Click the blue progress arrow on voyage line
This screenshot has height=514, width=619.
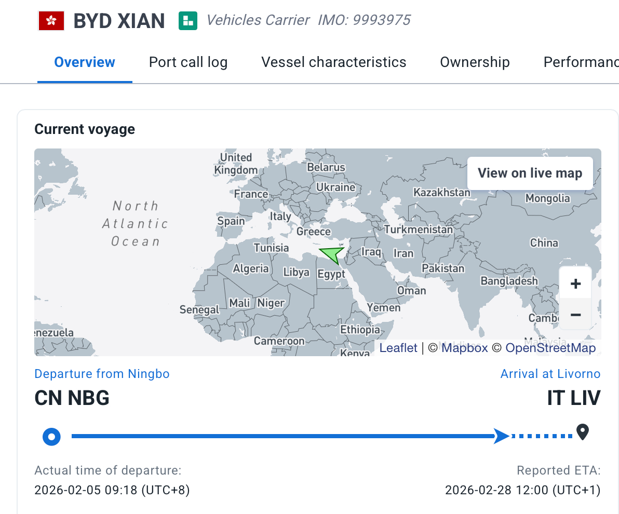[x=502, y=436]
